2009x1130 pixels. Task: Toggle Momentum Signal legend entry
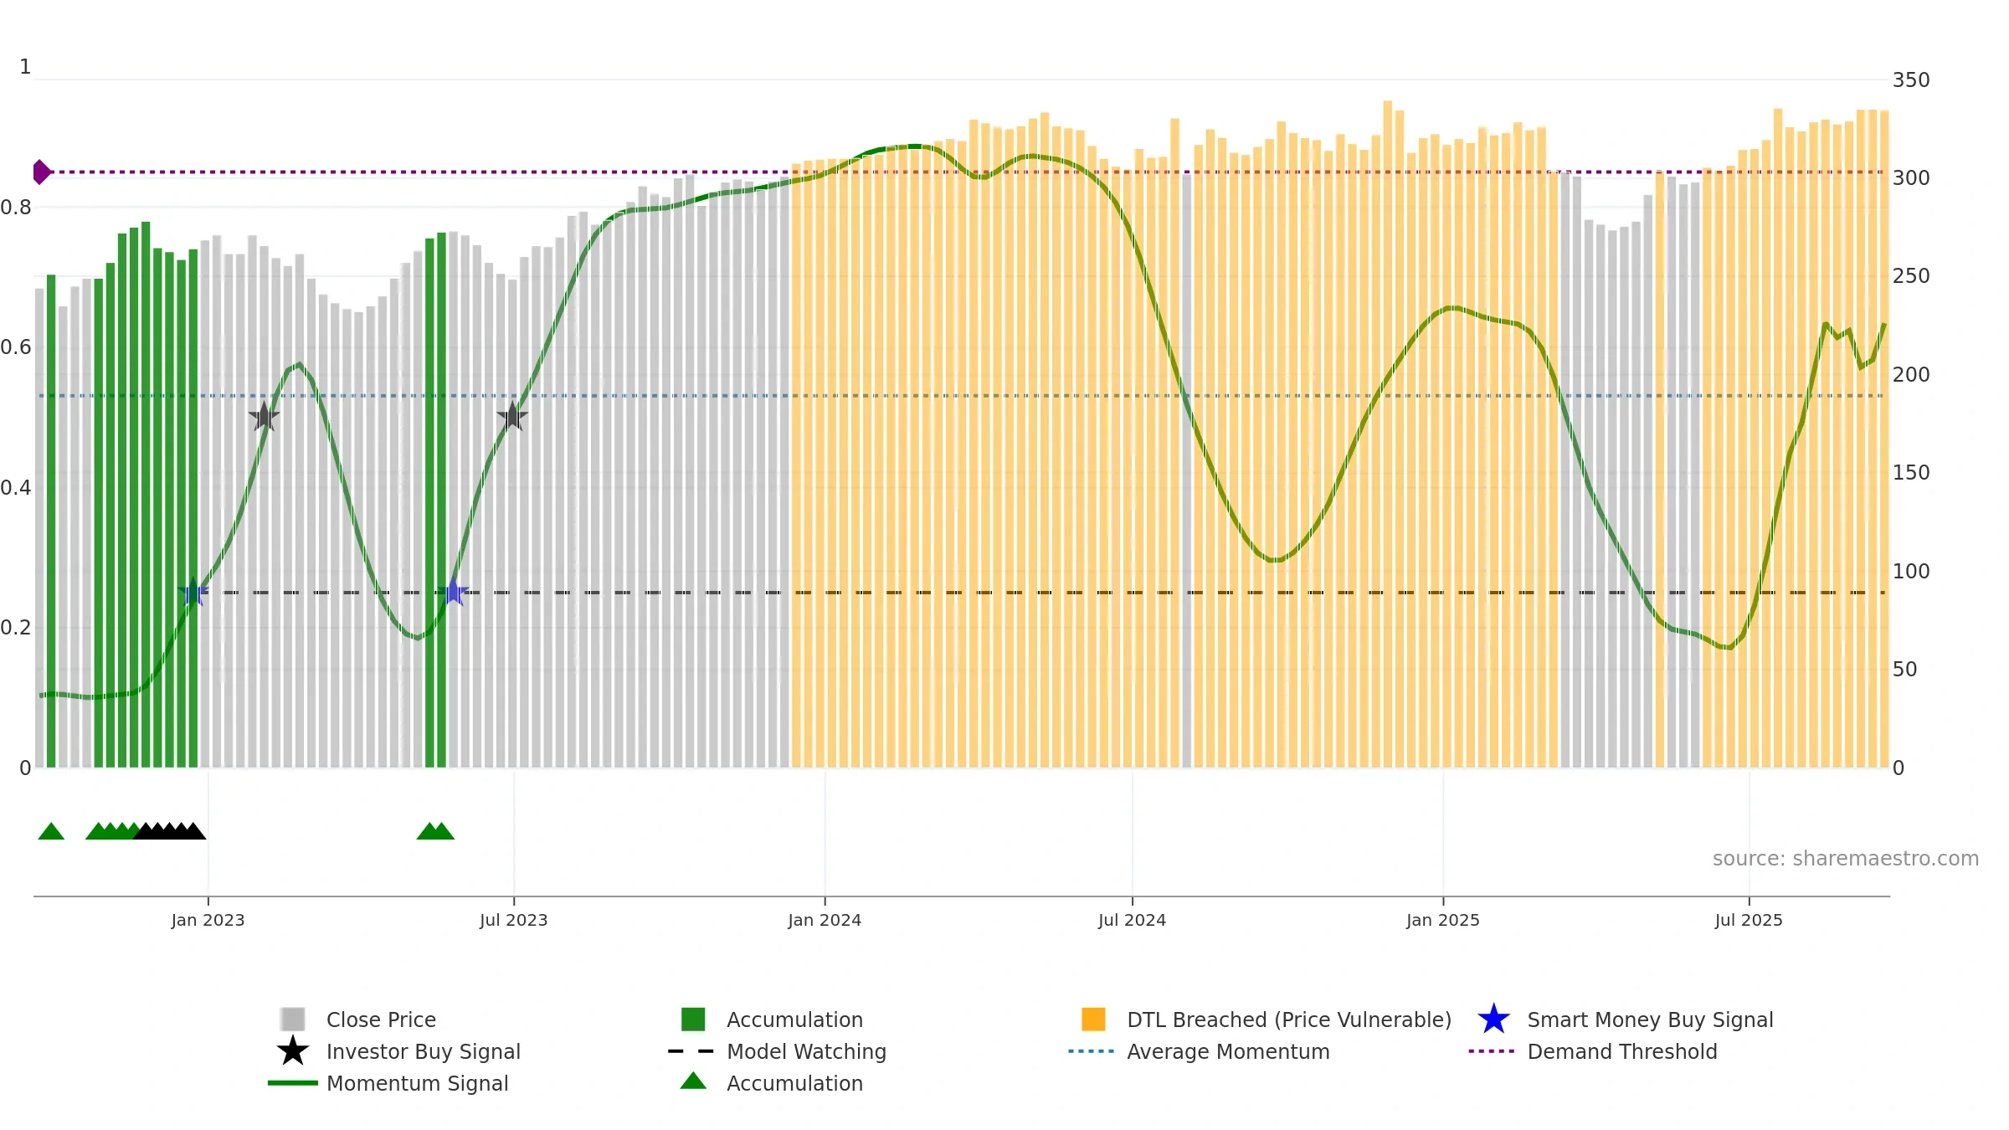tap(417, 1083)
